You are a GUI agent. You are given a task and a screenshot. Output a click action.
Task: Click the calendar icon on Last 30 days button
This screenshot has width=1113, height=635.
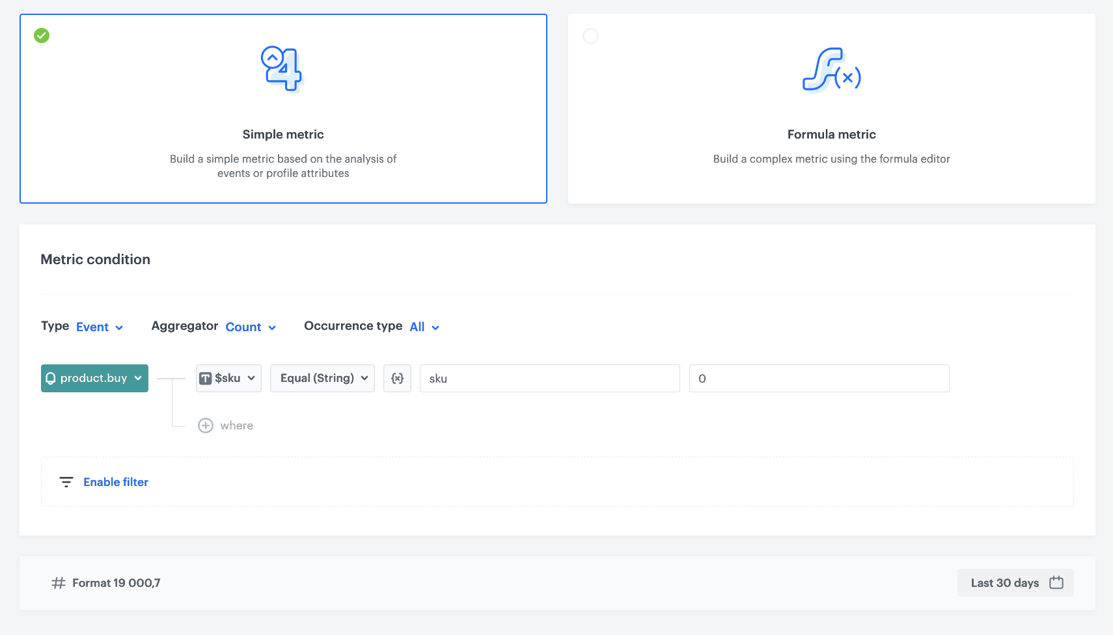tap(1056, 583)
